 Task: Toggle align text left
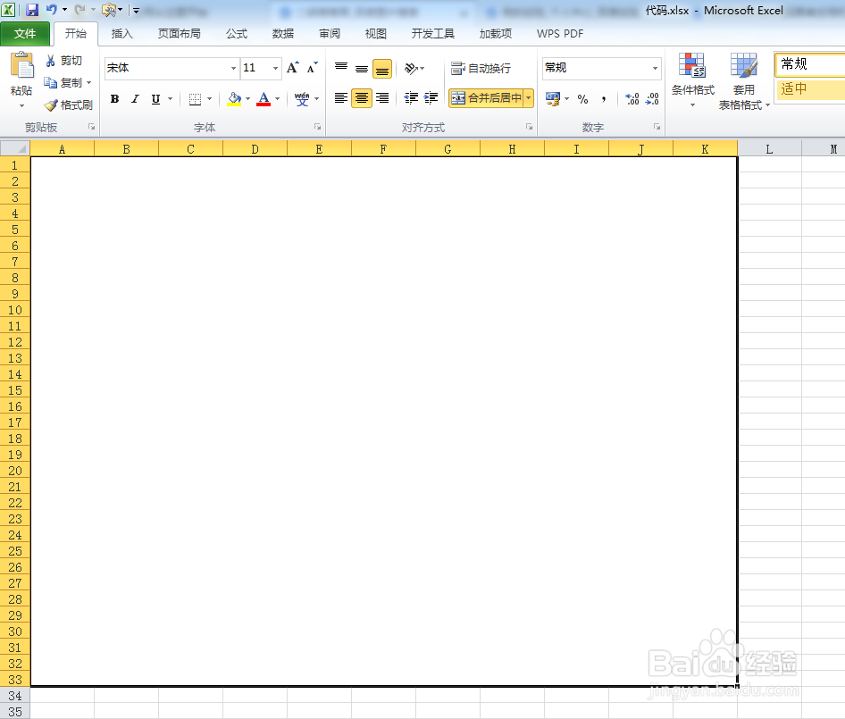[340, 98]
